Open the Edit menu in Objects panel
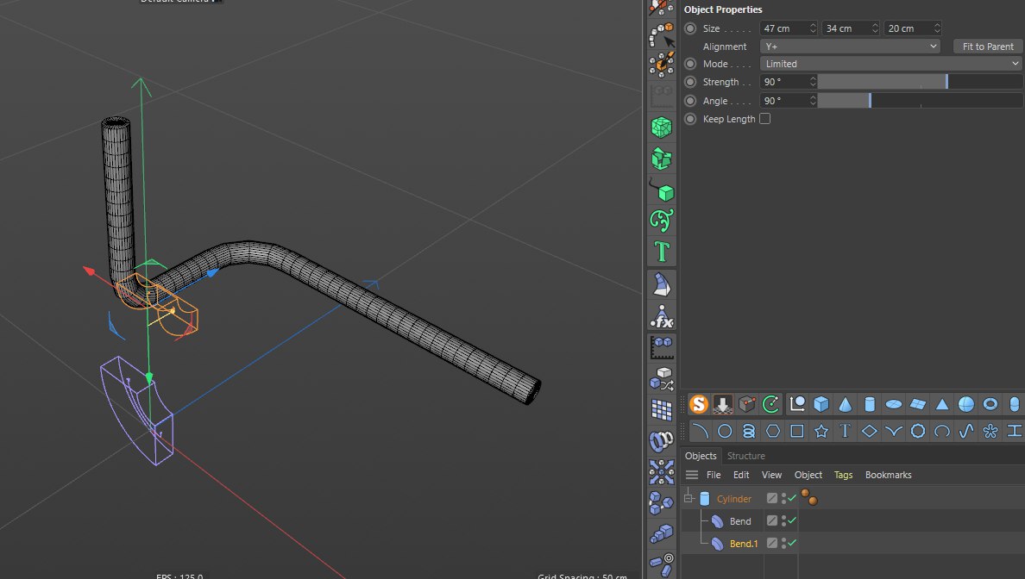This screenshot has height=579, width=1025. [741, 476]
